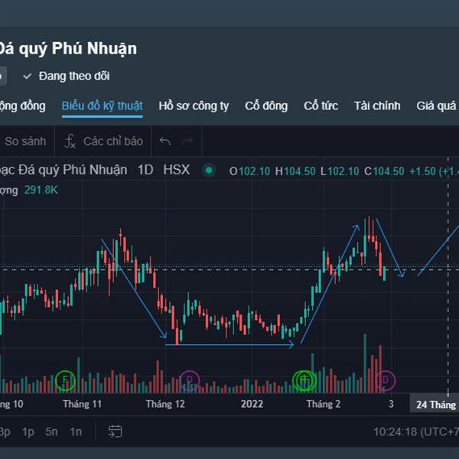Image resolution: width=459 pixels, height=459 pixels.
Task: Open the Hồ sơ công ty tab
Action: point(194,106)
